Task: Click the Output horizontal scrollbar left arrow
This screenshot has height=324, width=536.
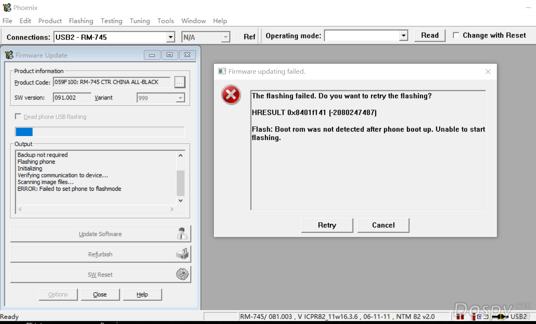Action: 20,209
